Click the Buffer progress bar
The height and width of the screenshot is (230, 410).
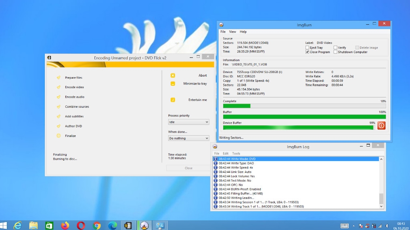pos(304,117)
